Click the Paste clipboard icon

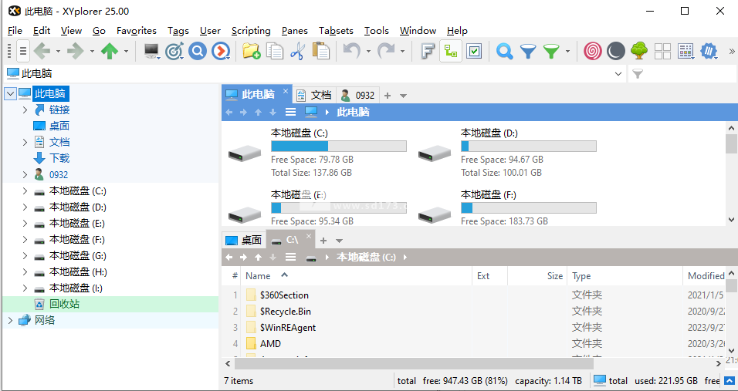click(321, 51)
